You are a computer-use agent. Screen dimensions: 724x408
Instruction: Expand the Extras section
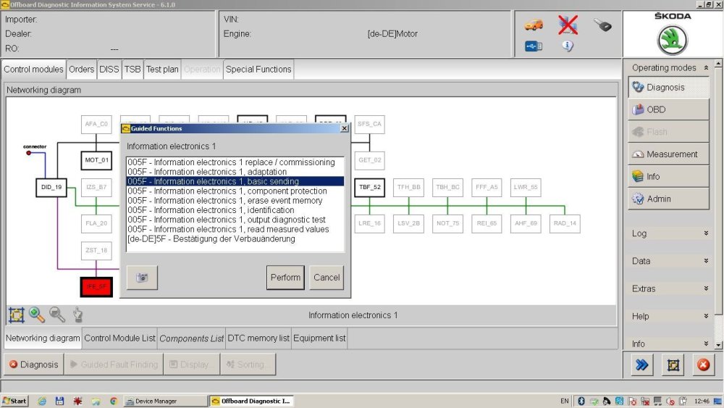[x=706, y=288]
